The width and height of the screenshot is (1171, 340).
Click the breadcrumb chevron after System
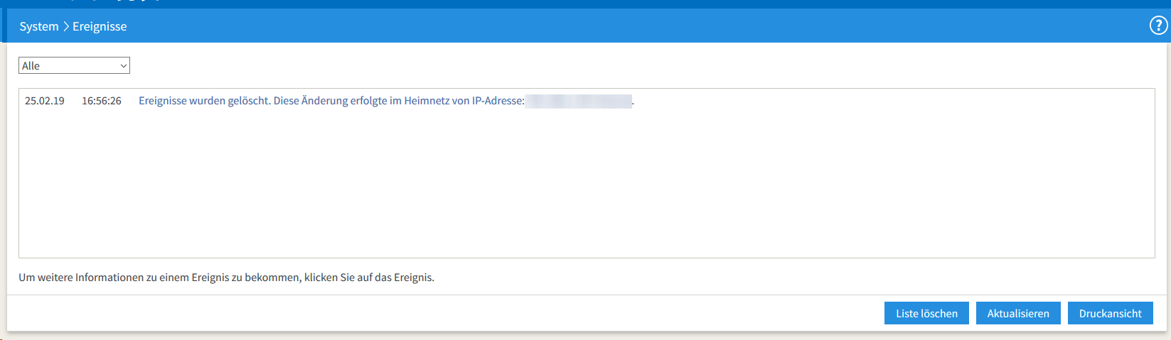coord(65,26)
